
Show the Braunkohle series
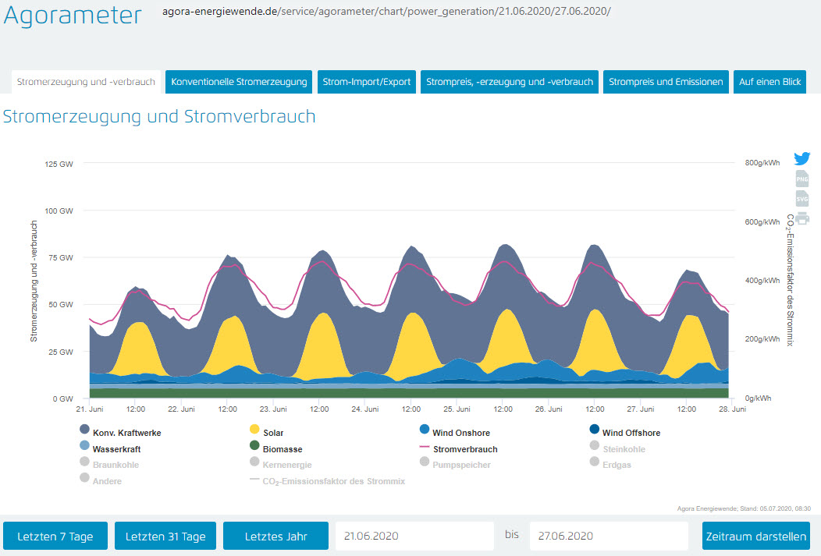(115, 465)
